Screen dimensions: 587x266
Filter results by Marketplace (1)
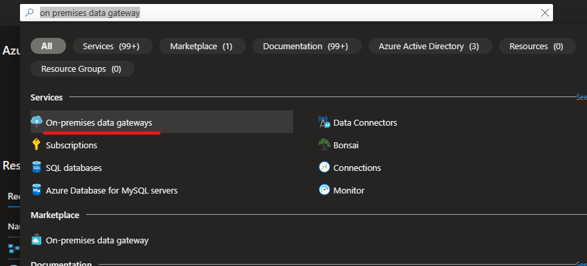click(x=203, y=46)
